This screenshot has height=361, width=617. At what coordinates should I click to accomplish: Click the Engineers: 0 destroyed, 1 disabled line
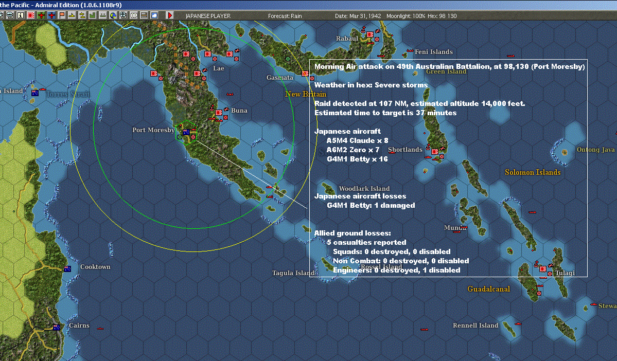point(397,270)
